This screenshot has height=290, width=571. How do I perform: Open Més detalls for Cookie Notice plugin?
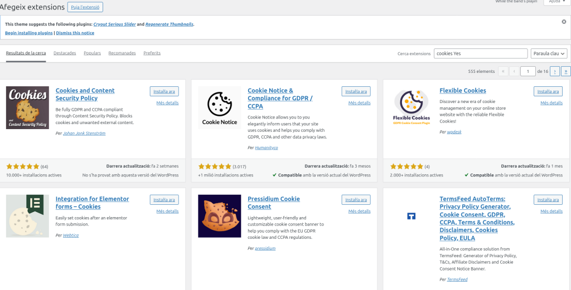pos(359,103)
